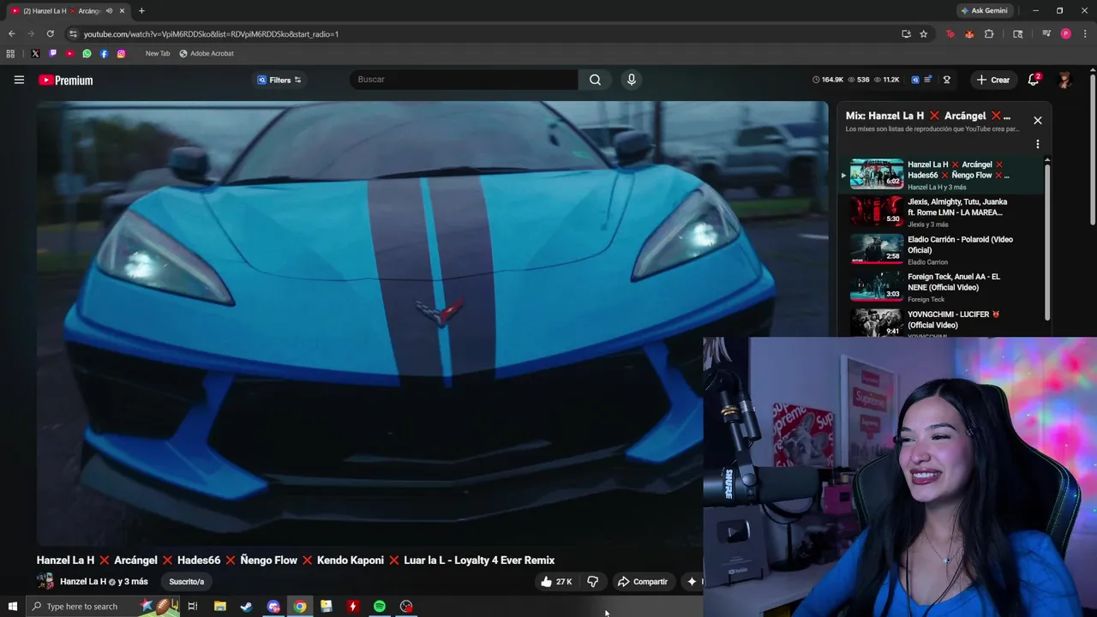Toggle Suscrito/a subscription button
This screenshot has height=617, width=1097.
tap(187, 582)
